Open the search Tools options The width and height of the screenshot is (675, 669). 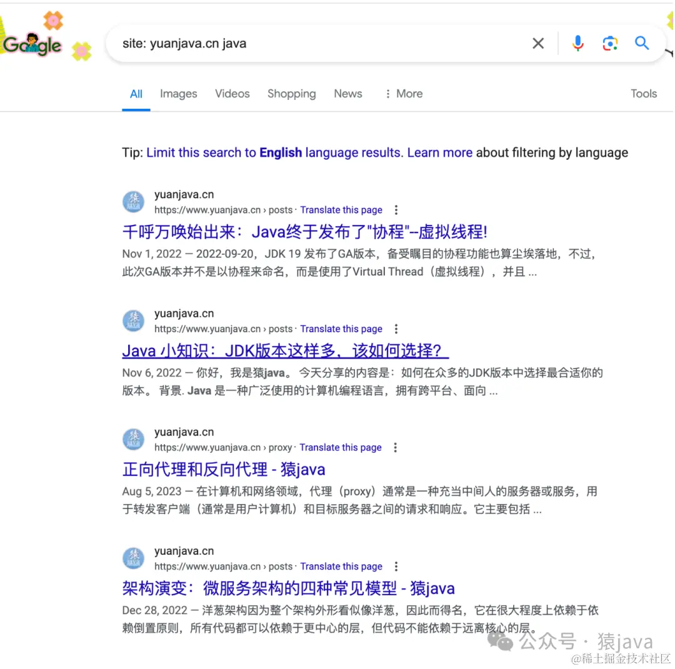(644, 94)
